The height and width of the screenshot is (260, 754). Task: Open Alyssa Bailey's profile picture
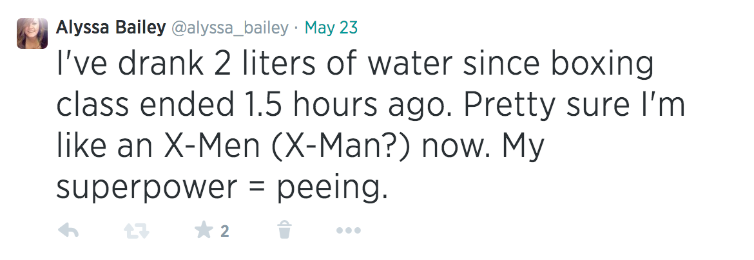(32, 33)
